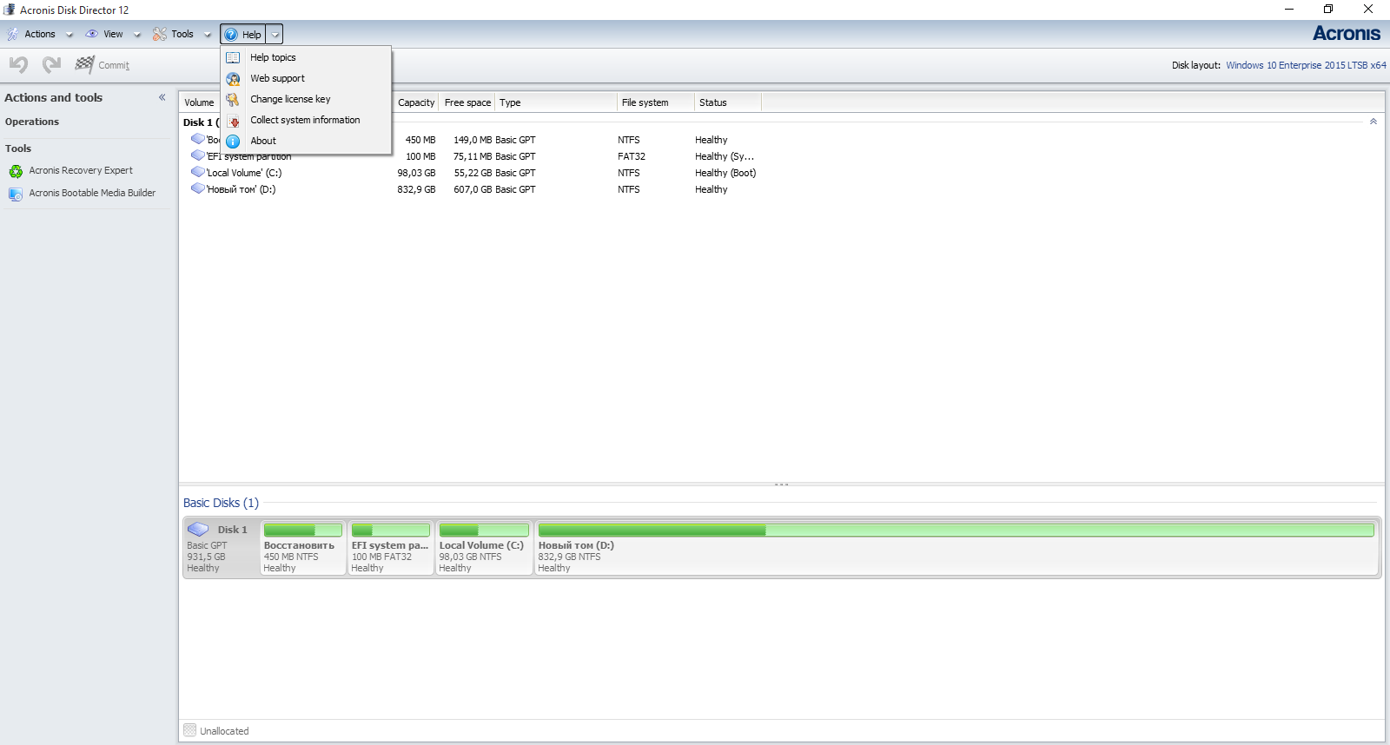Click the Collect system information icon

click(233, 120)
